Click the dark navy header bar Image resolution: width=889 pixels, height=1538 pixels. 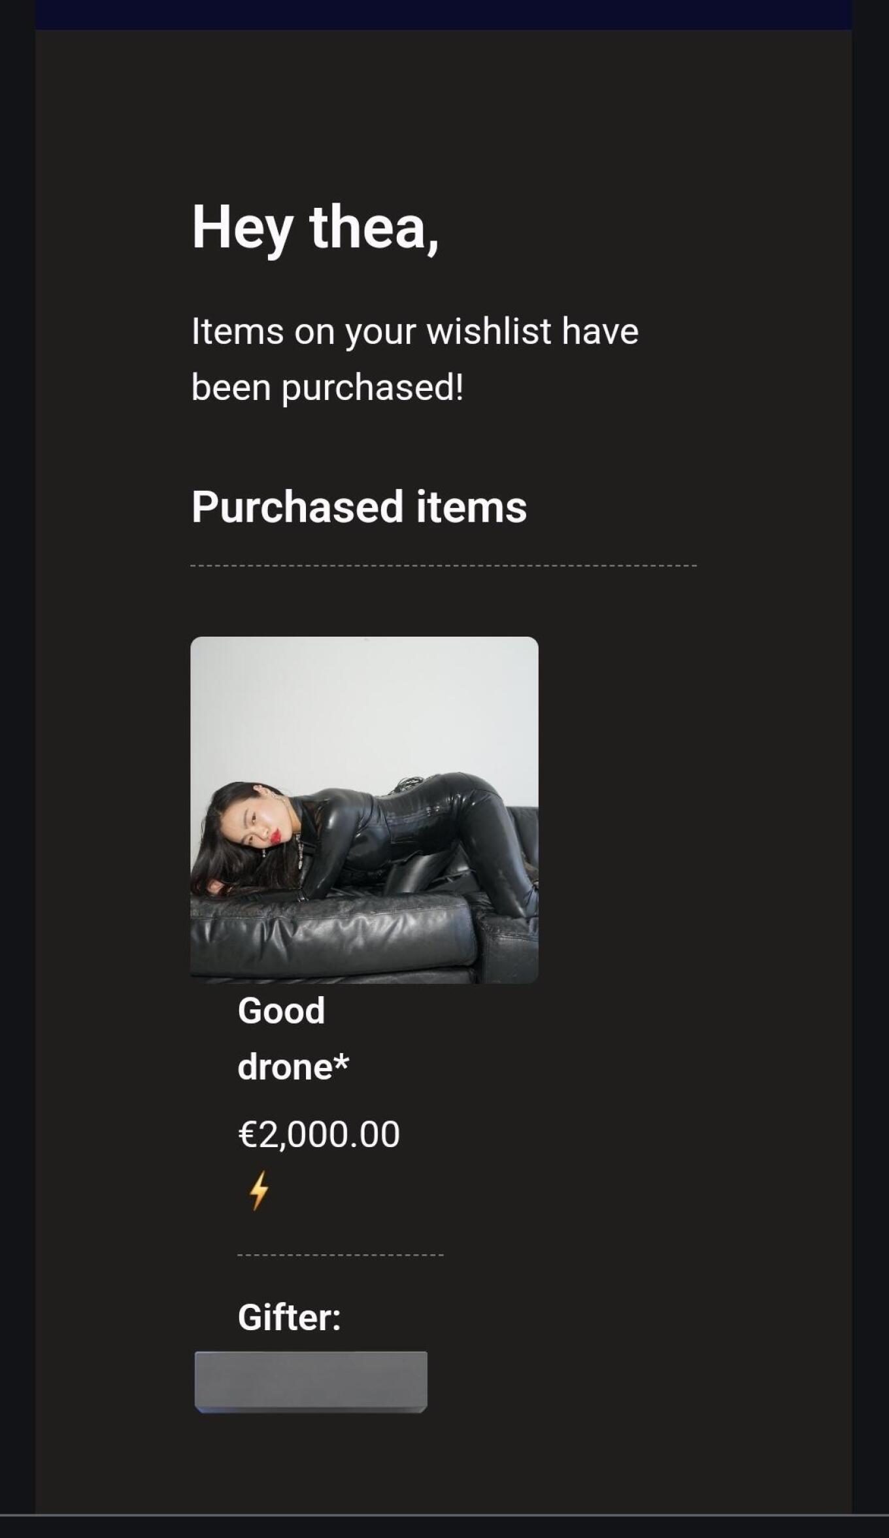443,14
